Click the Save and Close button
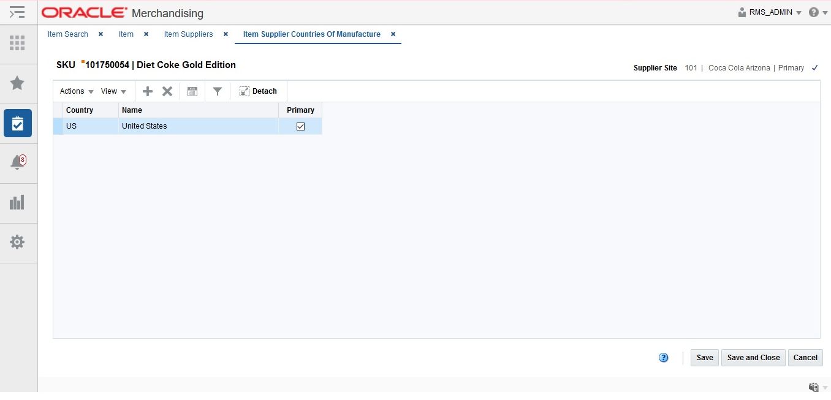The height and width of the screenshot is (400, 831). pyautogui.click(x=753, y=358)
